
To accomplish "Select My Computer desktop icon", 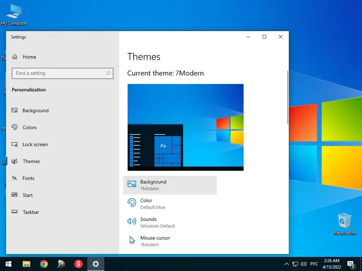I will [x=14, y=14].
